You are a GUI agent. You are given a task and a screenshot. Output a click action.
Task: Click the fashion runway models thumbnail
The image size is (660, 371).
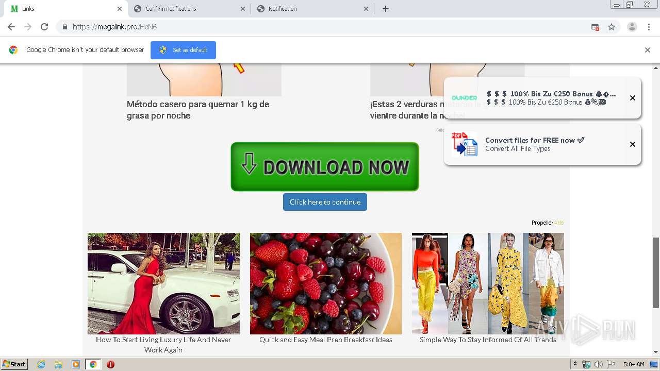coord(488,283)
